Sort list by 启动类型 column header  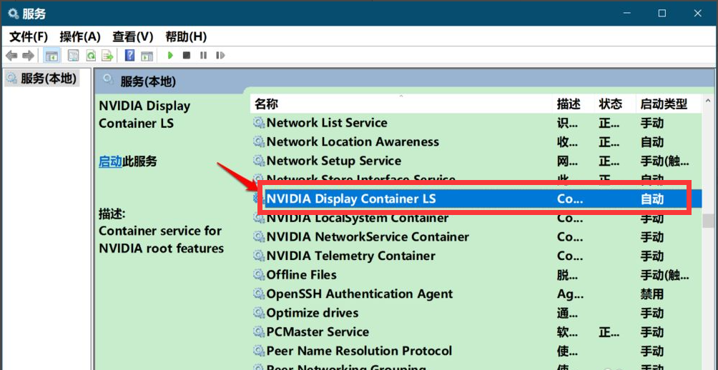[x=664, y=104]
